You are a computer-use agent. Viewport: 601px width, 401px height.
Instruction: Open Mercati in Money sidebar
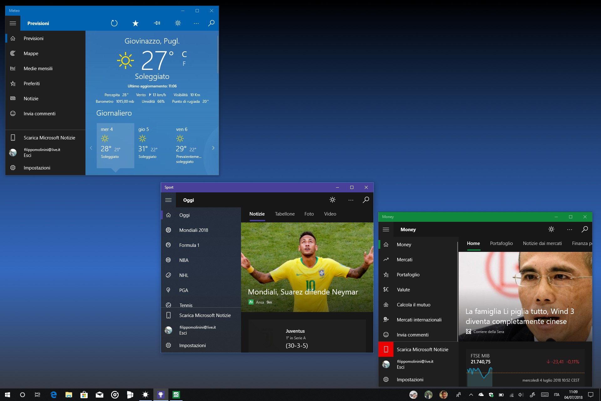click(x=418, y=260)
